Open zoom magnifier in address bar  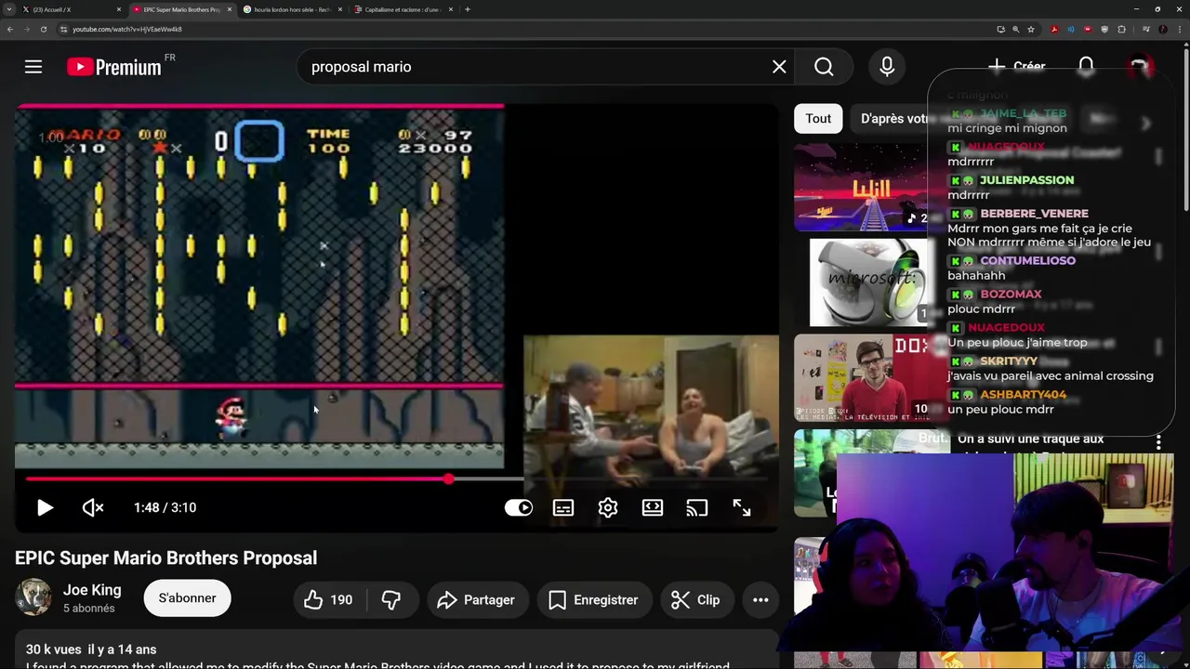[1015, 29]
